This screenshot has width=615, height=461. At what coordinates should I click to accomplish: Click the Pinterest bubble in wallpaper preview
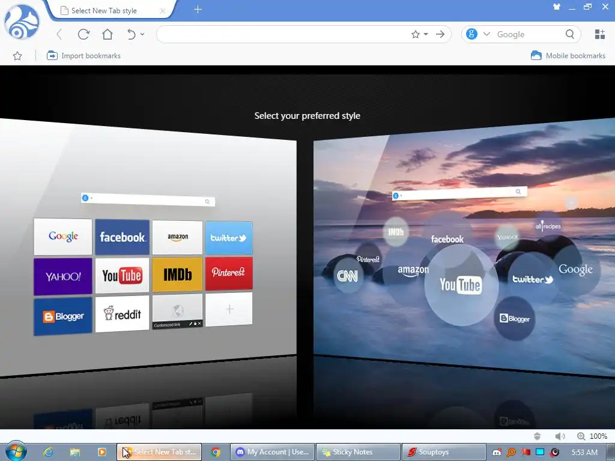pyautogui.click(x=368, y=259)
